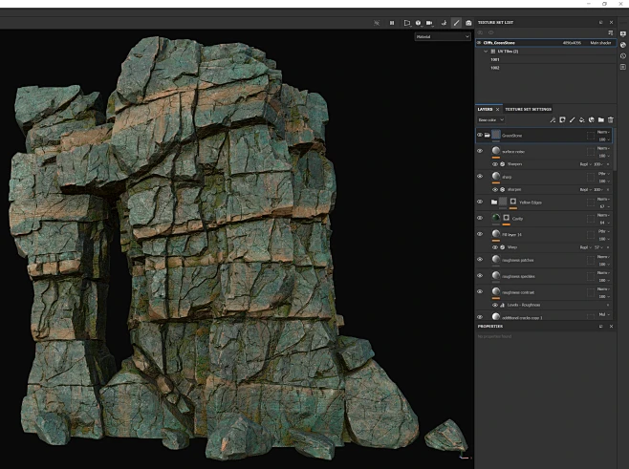Open the Material viewport mode dropdown
The height and width of the screenshot is (469, 629).
pyautogui.click(x=443, y=36)
